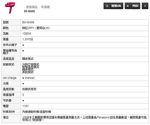Select the 冷熱交替模式 mode text
150x125 pixels.
click(30, 64)
